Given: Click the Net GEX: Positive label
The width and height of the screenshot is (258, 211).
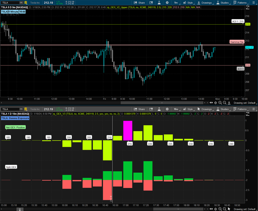Looking at the screenshot, I should tap(15, 127).
